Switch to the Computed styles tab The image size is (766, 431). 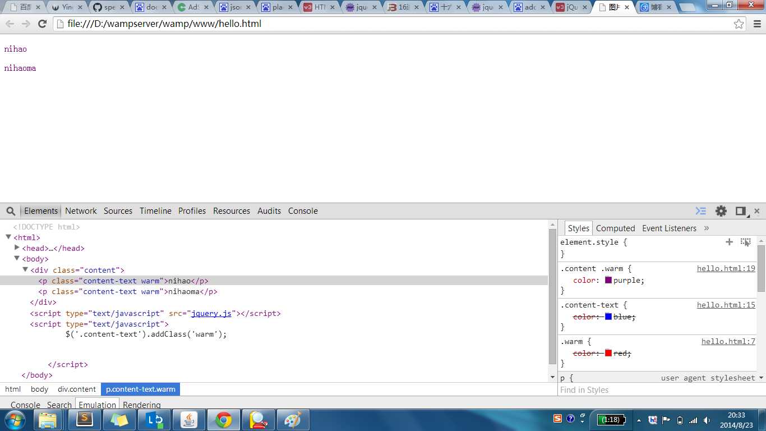[x=615, y=228]
